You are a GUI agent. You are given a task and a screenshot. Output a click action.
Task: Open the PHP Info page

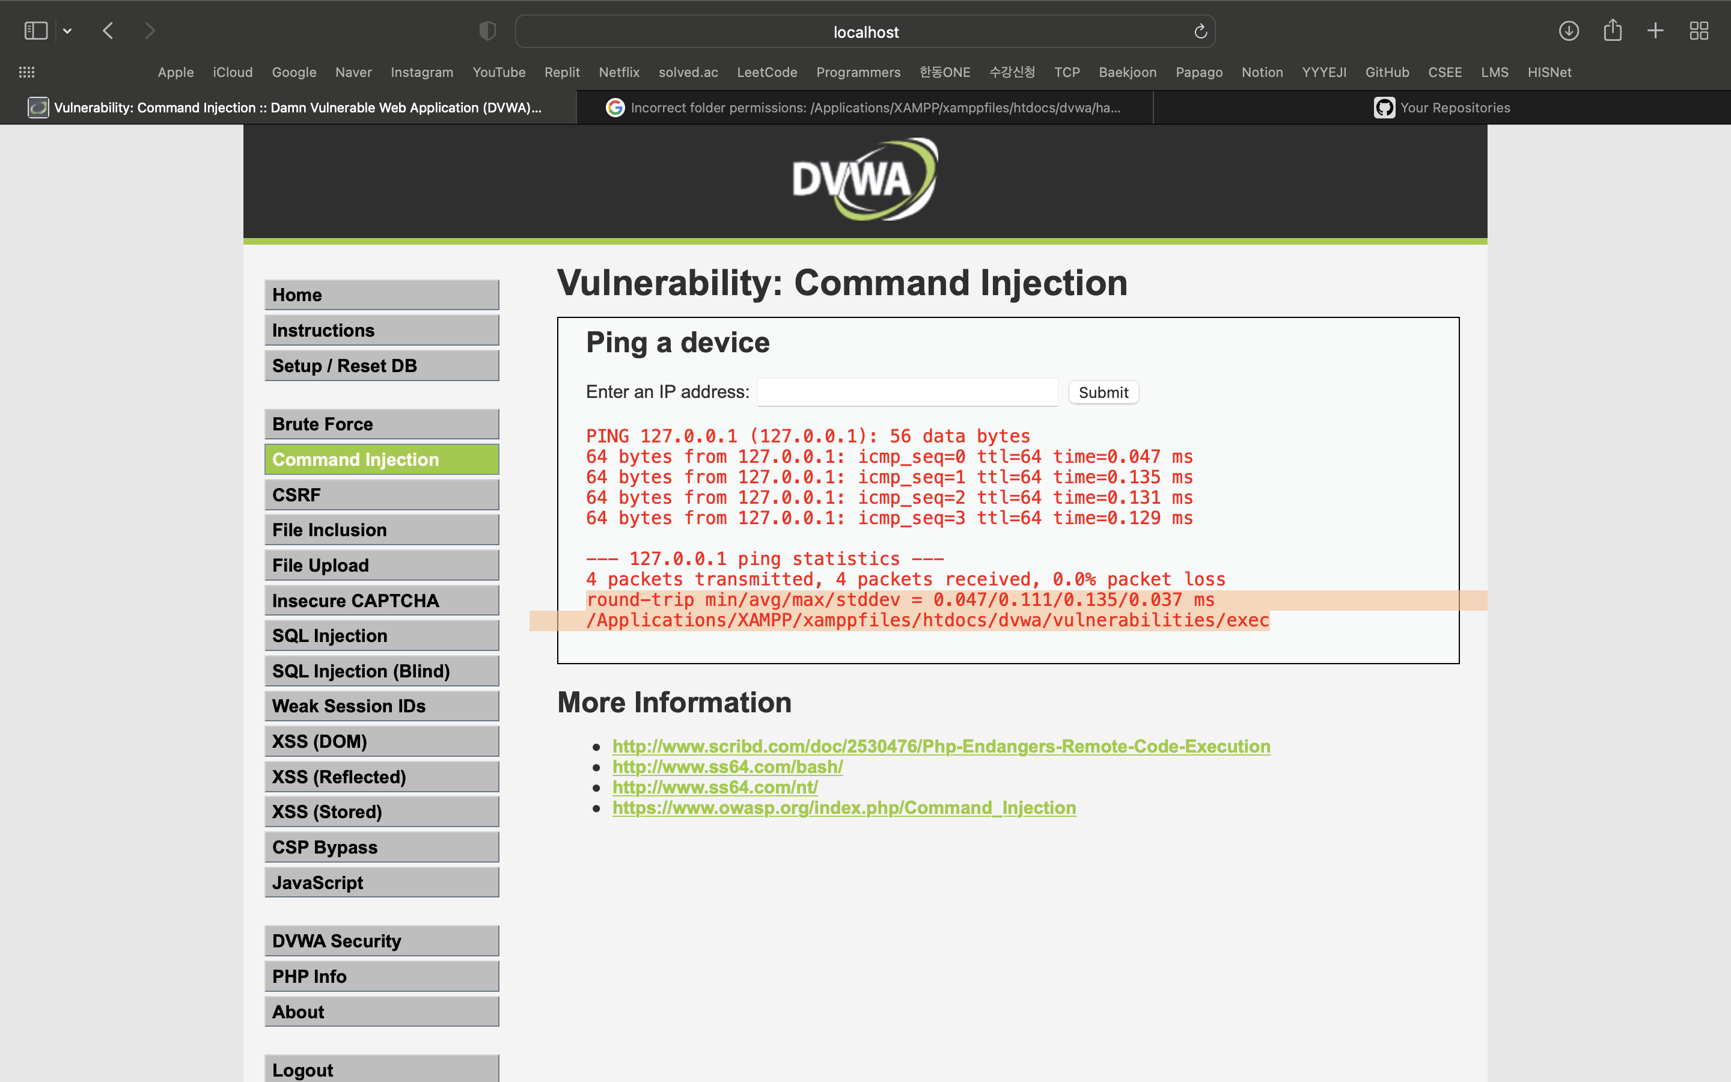382,976
